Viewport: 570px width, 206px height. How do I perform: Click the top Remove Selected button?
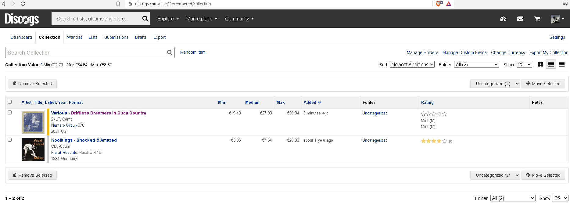[33, 84]
